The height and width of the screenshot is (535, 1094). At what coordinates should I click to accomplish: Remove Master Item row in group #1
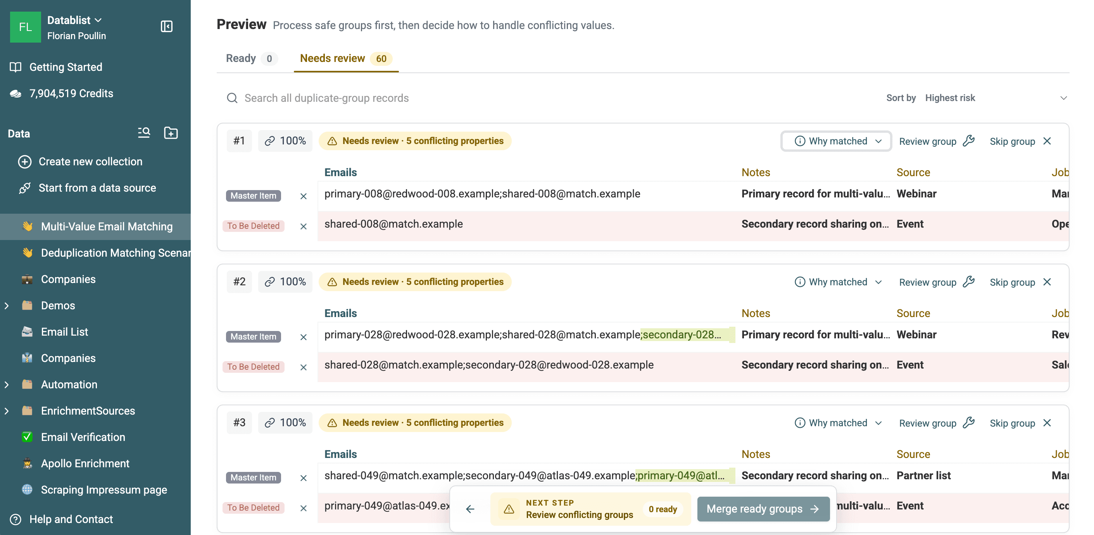(303, 196)
